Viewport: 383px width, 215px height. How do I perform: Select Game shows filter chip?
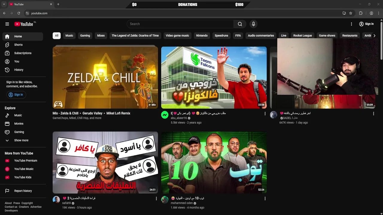(327, 36)
